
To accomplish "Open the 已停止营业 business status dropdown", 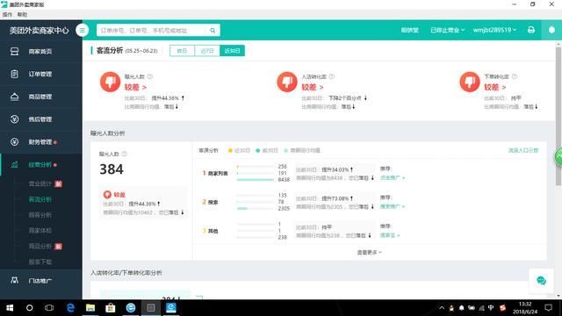I will pyautogui.click(x=447, y=30).
